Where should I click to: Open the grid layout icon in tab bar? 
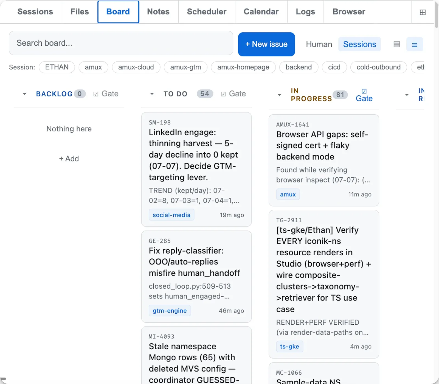click(x=423, y=12)
